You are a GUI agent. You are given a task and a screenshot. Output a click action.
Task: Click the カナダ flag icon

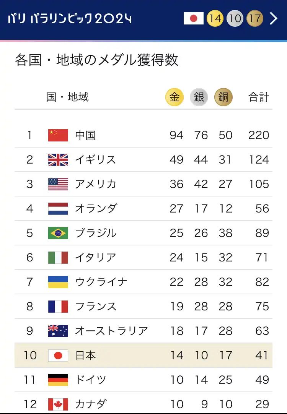coord(58,404)
